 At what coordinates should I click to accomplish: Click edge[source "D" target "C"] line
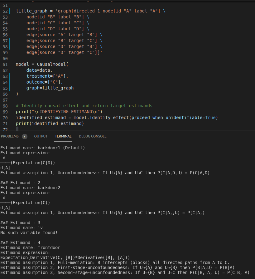(x=64, y=52)
